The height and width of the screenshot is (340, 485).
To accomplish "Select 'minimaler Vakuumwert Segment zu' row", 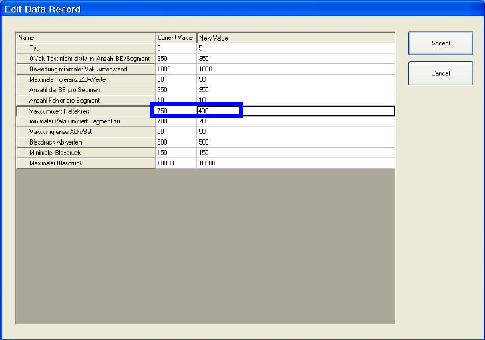I will tap(86, 121).
